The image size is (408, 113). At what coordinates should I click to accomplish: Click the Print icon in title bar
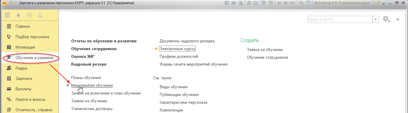pos(233,3)
